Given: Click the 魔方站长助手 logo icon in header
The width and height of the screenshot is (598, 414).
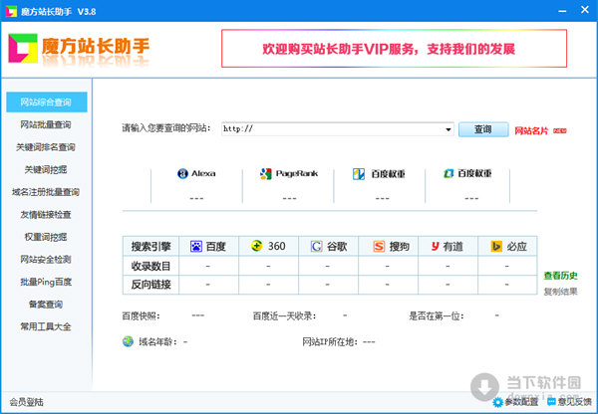Looking at the screenshot, I should (23, 49).
